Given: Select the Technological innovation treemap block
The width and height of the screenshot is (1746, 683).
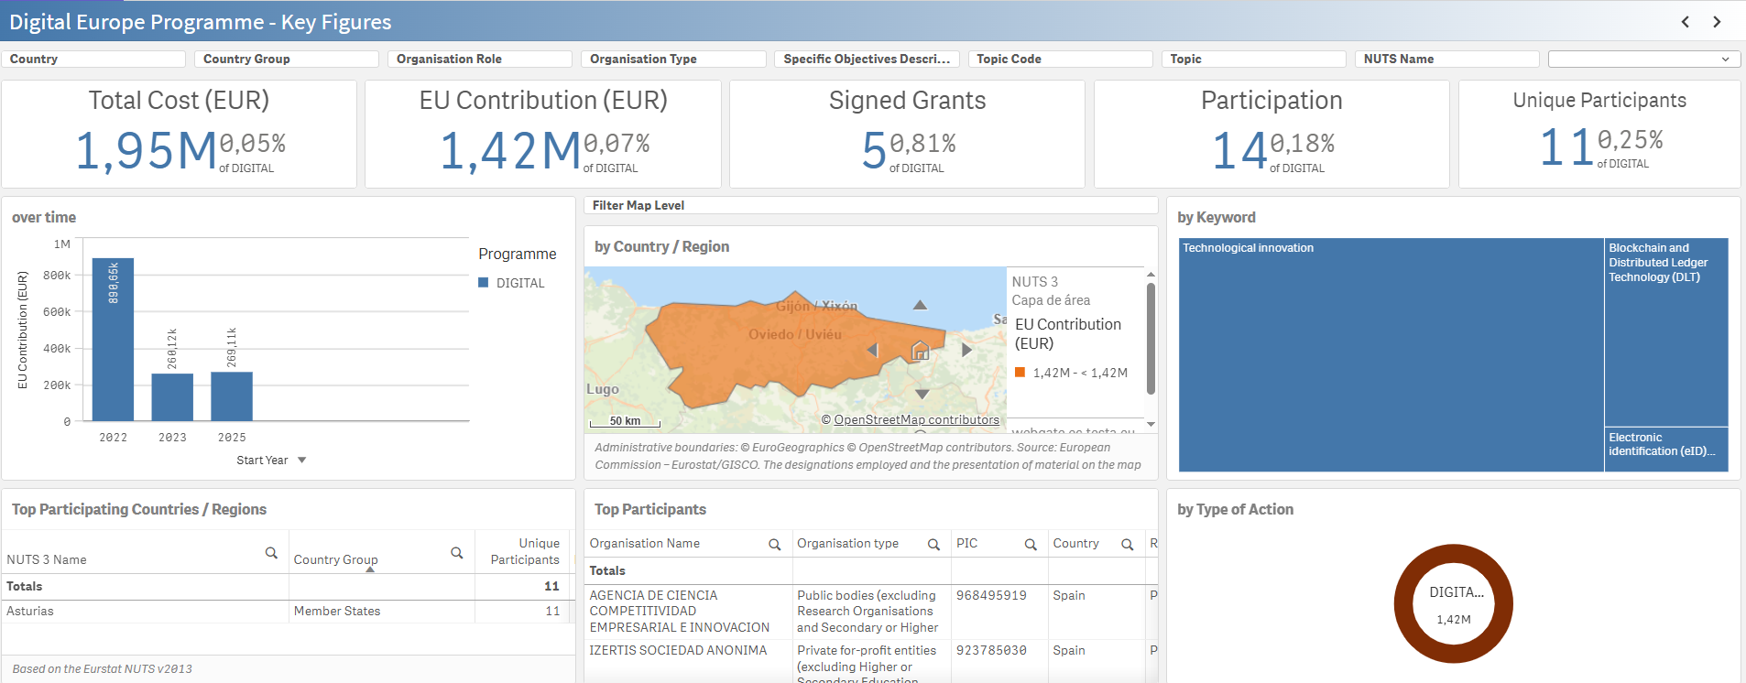Looking at the screenshot, I should click(1390, 355).
